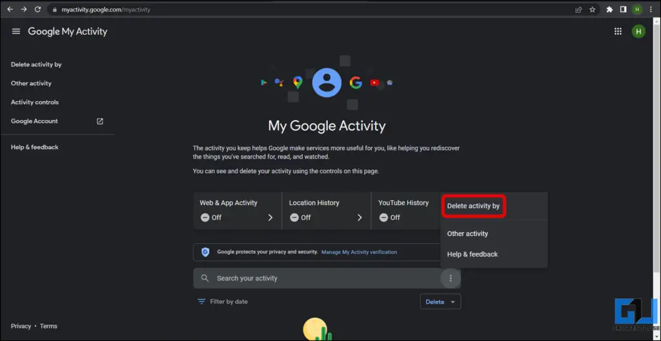
Task: Go forward in browser history
Action: [24, 9]
